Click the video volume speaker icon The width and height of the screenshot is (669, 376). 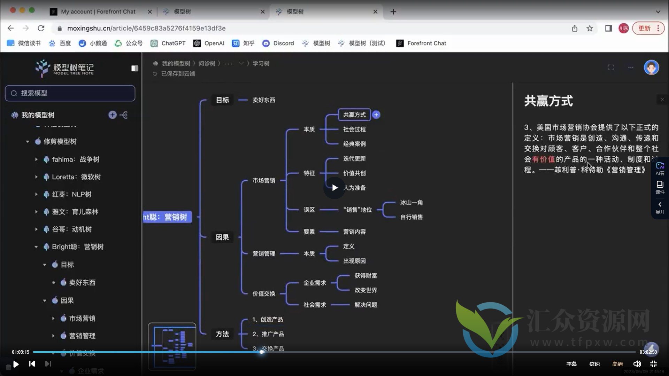[x=637, y=364]
